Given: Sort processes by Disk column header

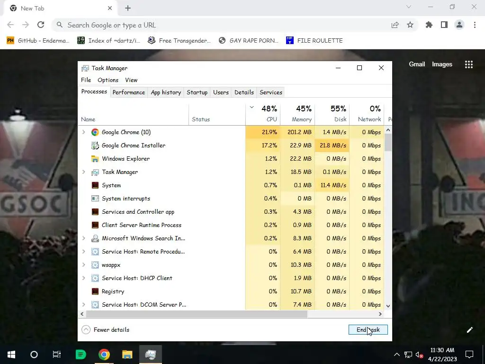Looking at the screenshot, I should pyautogui.click(x=332, y=114).
